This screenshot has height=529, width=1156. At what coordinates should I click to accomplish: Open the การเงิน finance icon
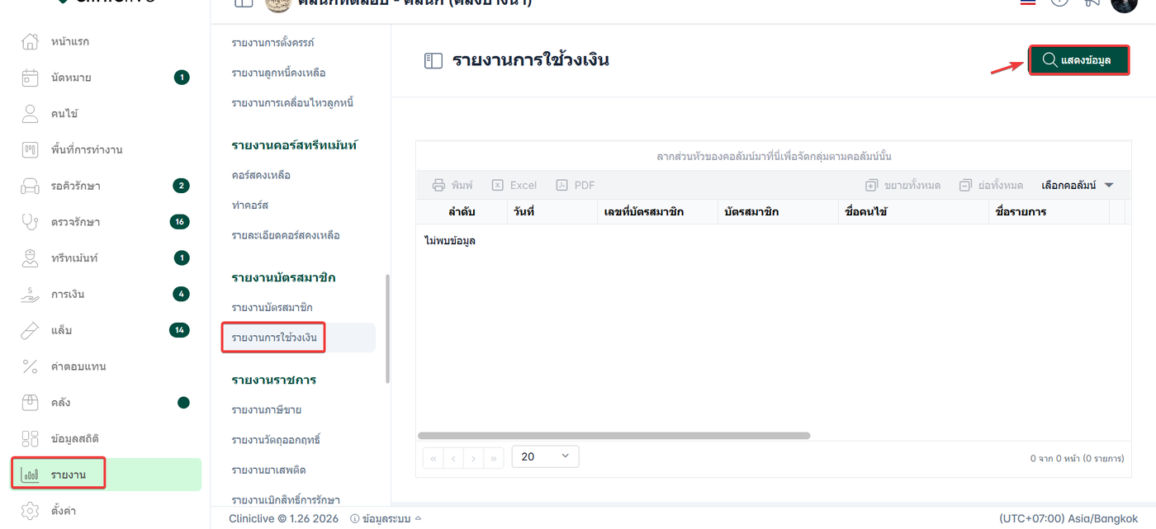30,294
